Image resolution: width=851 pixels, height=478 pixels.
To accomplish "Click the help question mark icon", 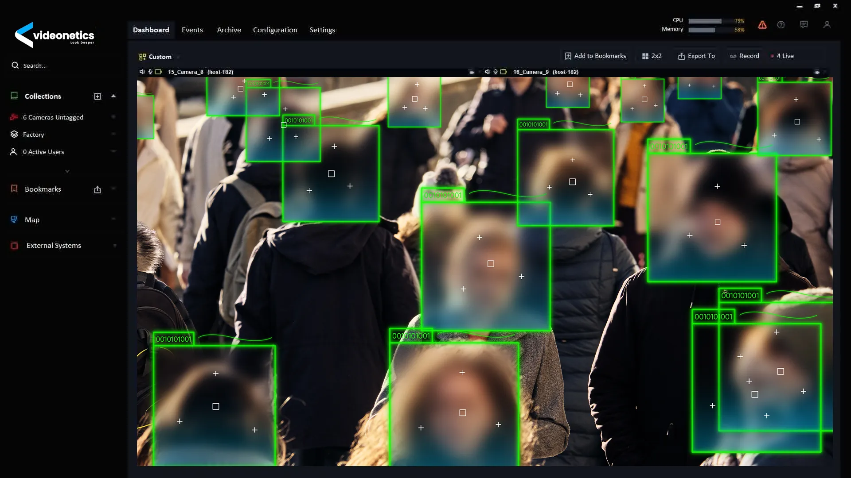I will [781, 25].
